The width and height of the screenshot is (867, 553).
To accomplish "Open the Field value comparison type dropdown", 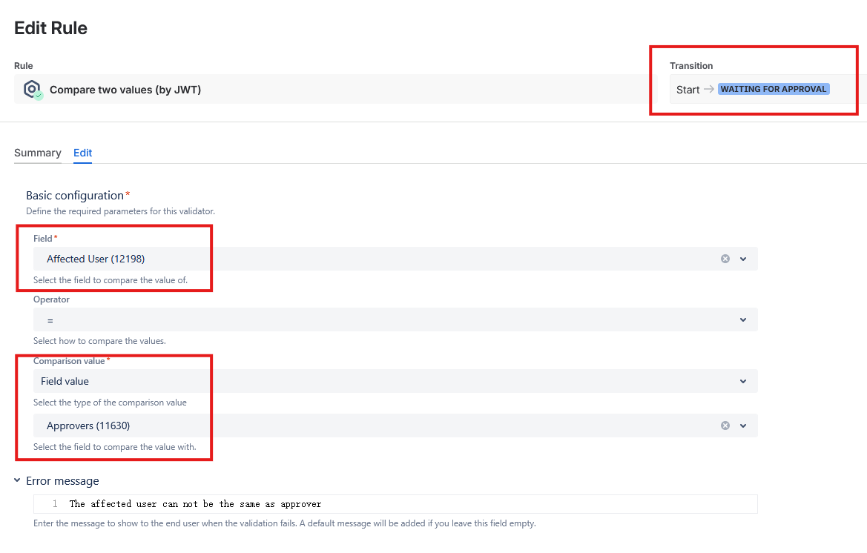I will [395, 381].
